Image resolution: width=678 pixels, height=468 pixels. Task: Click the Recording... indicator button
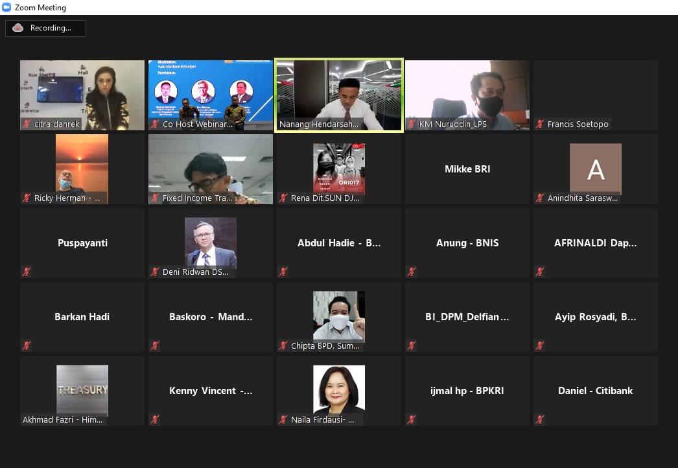pos(45,29)
